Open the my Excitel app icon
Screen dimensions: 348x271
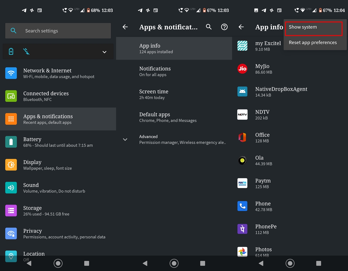[x=242, y=46]
